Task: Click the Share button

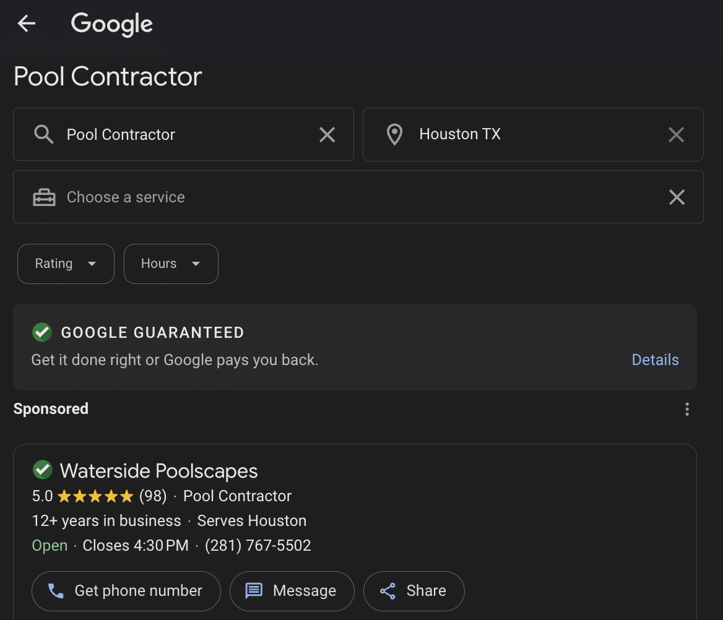Action: click(414, 591)
